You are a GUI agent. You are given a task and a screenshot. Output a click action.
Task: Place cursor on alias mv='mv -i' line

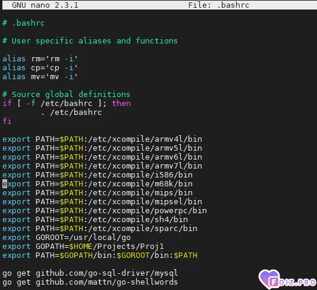pyautogui.click(x=40, y=77)
